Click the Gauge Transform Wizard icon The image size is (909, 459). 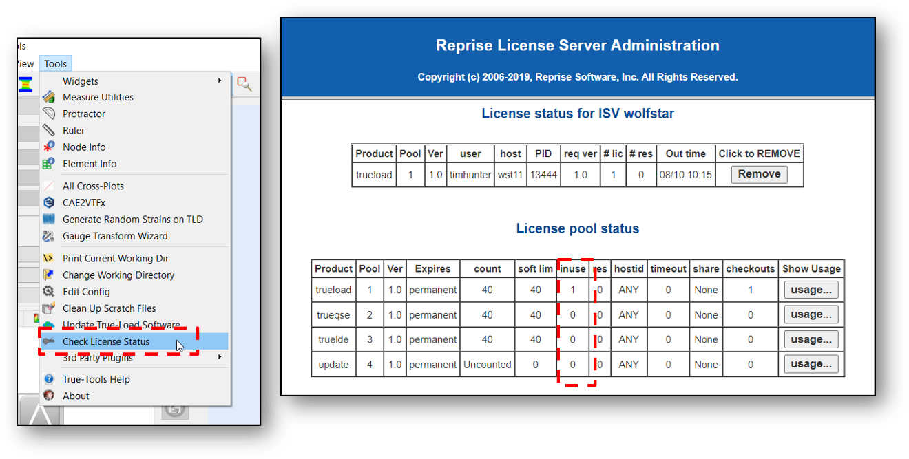click(49, 236)
